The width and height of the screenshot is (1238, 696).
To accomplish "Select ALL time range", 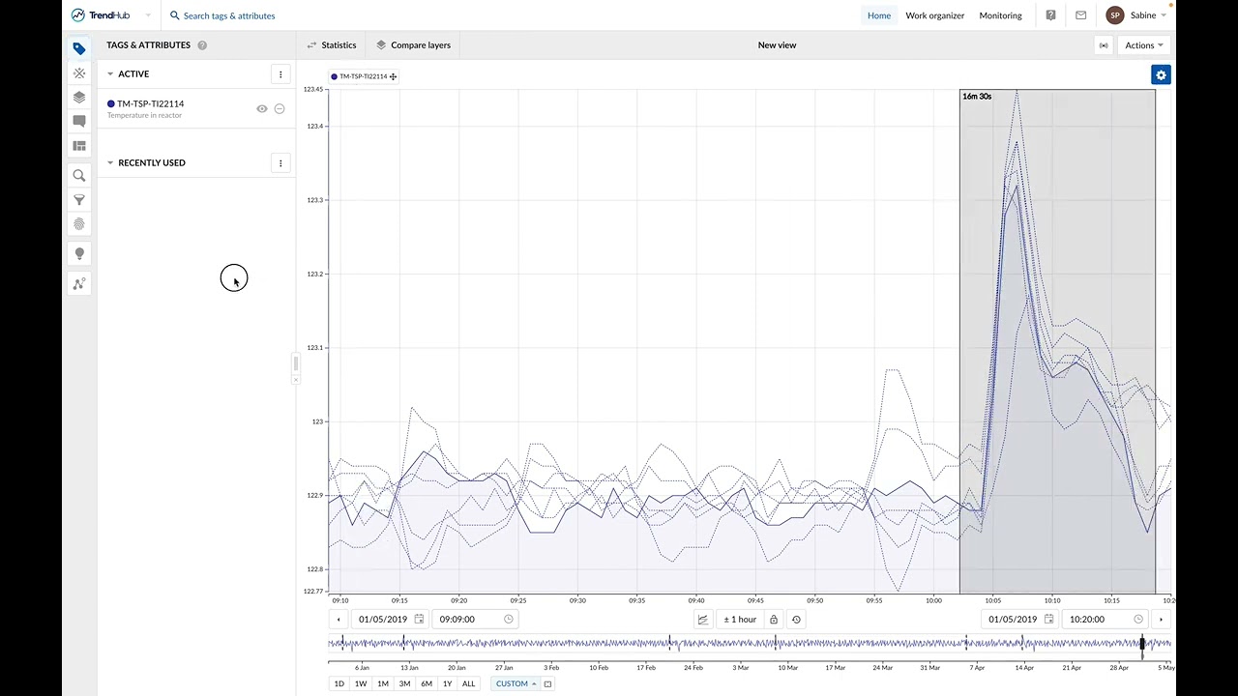I will click(x=469, y=683).
